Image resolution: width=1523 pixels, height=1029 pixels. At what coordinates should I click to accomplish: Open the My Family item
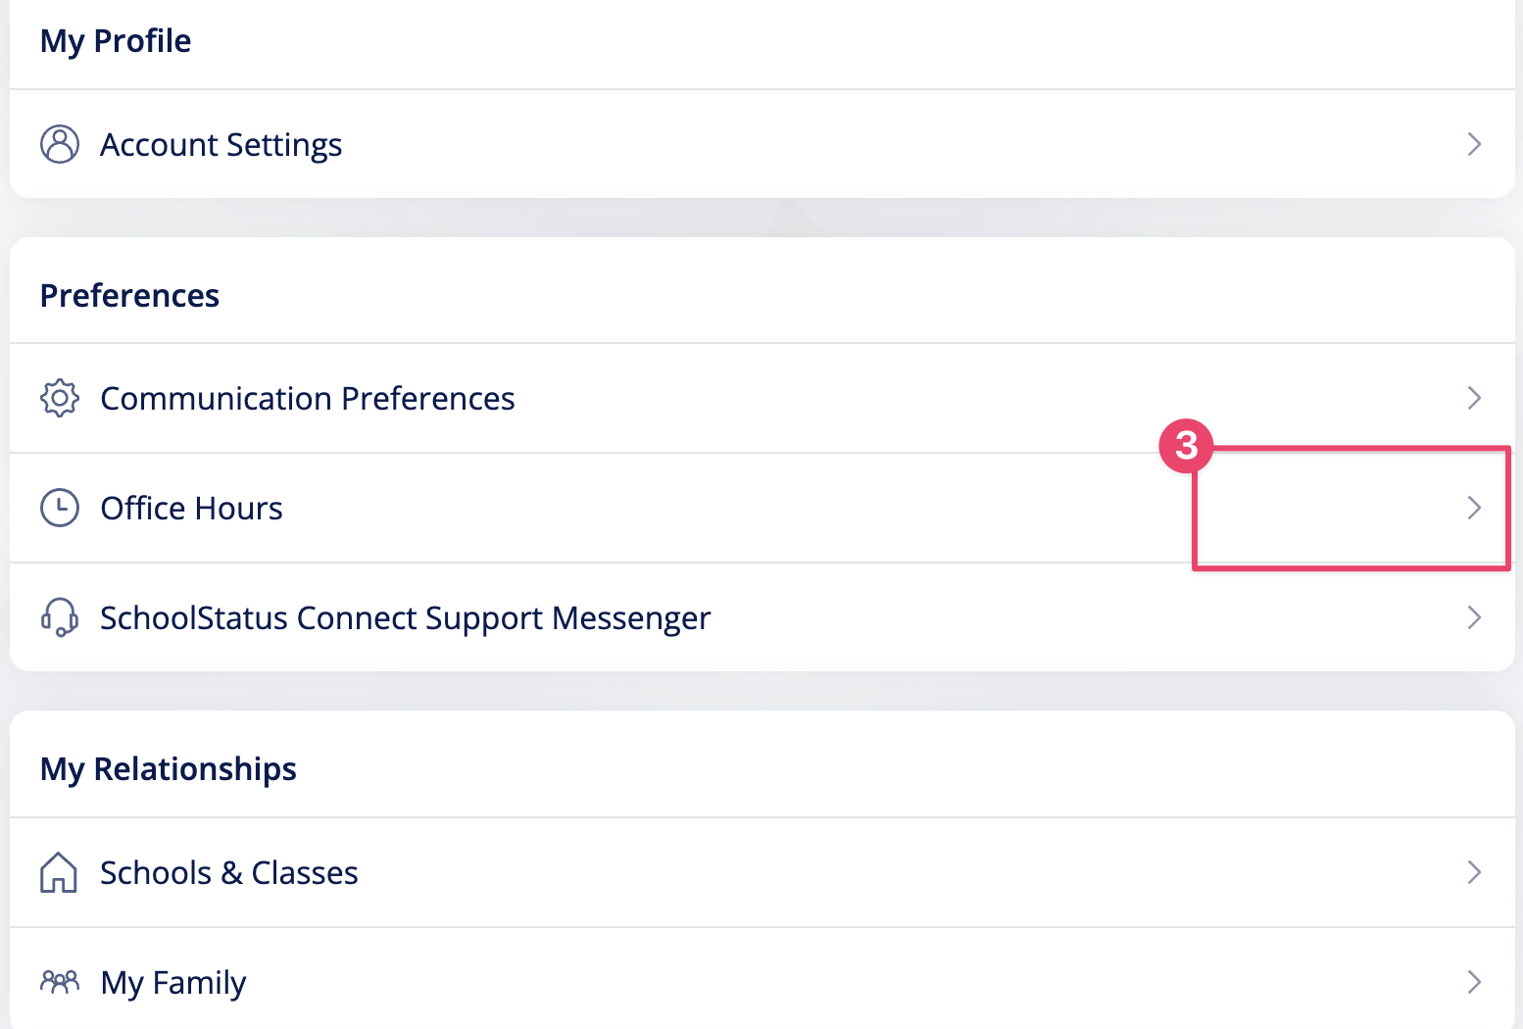click(x=762, y=980)
